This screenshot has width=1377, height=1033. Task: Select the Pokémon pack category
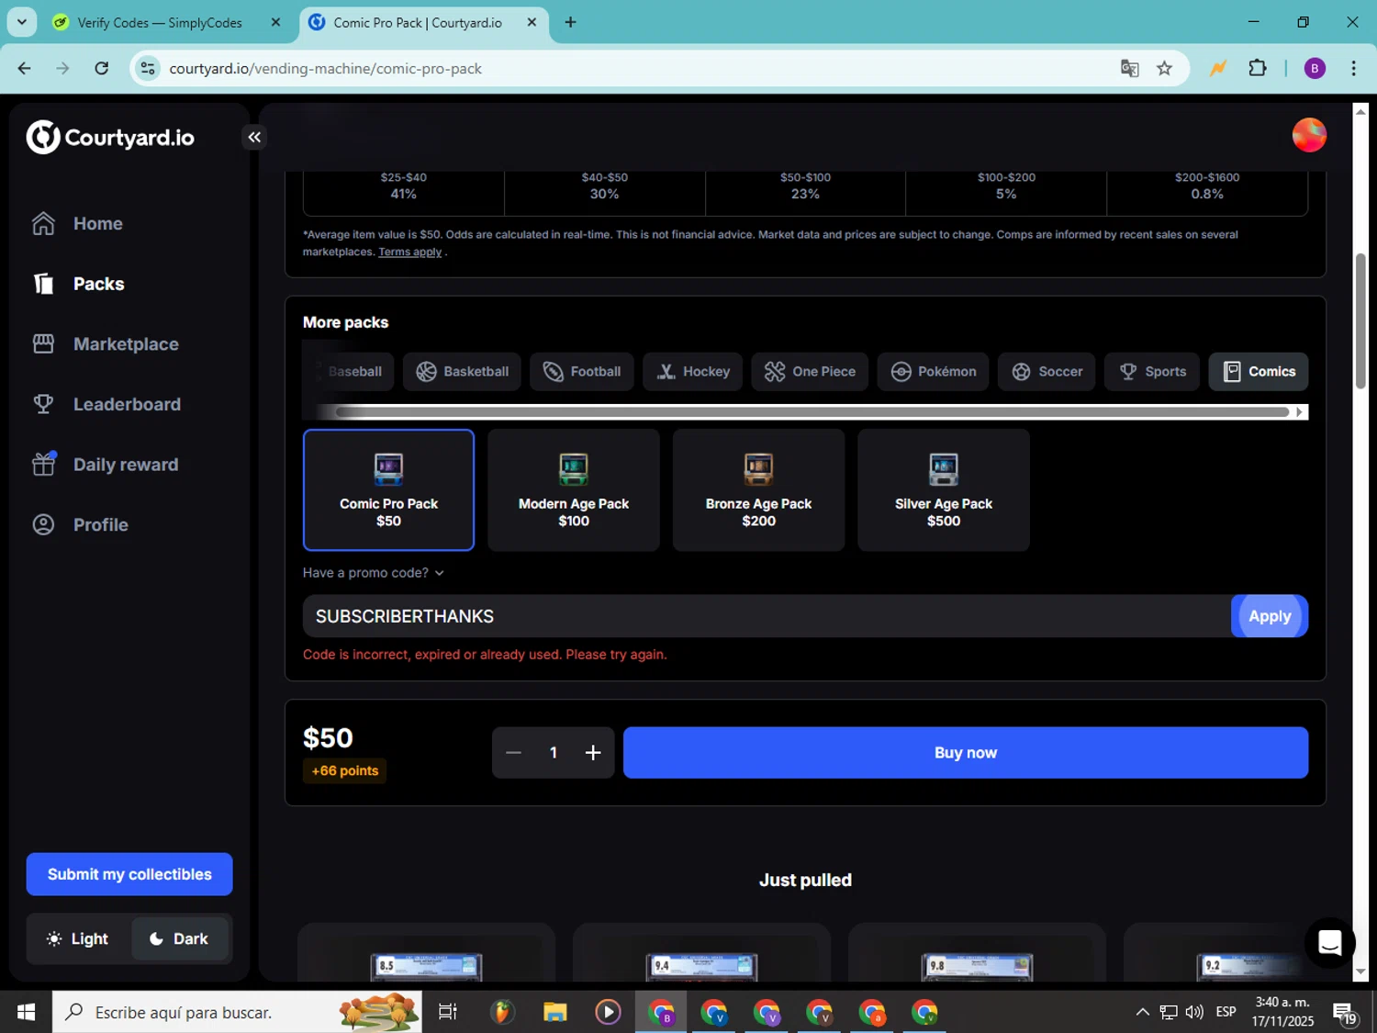934,372
